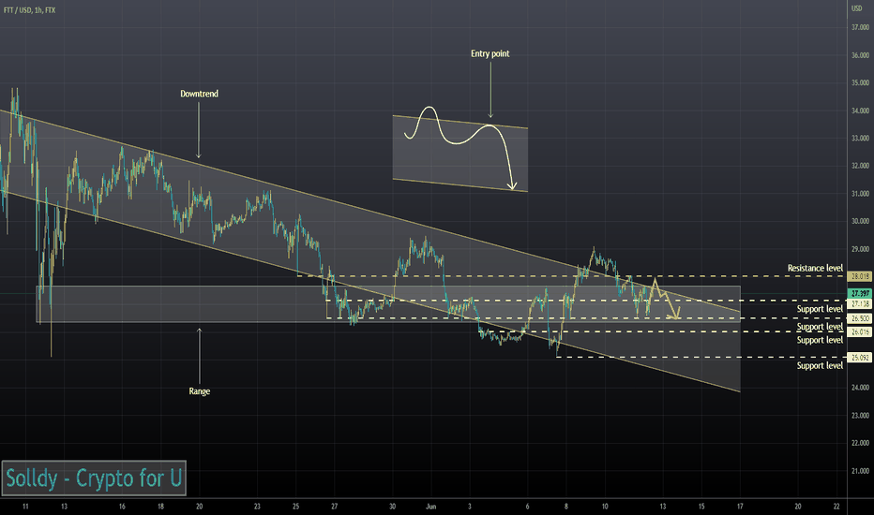874x515 pixels.
Task: Click the Jun month label on the time axis
Action: click(430, 507)
